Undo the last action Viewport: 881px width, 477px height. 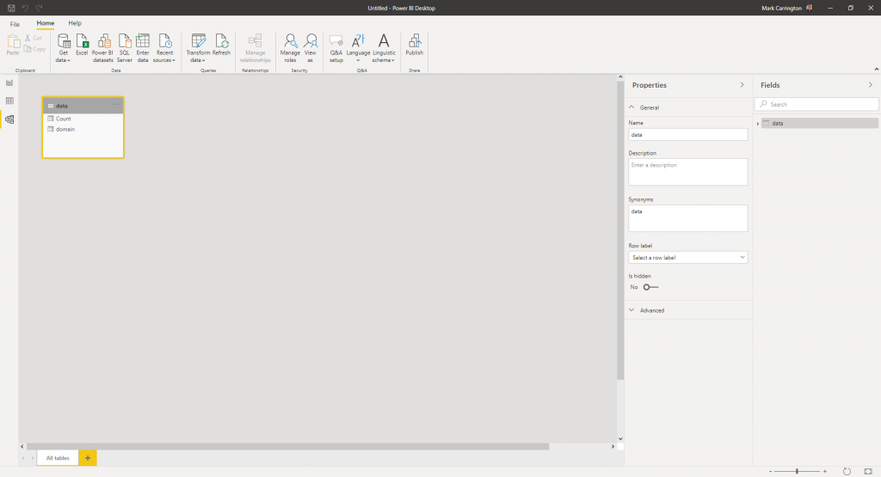click(x=25, y=8)
